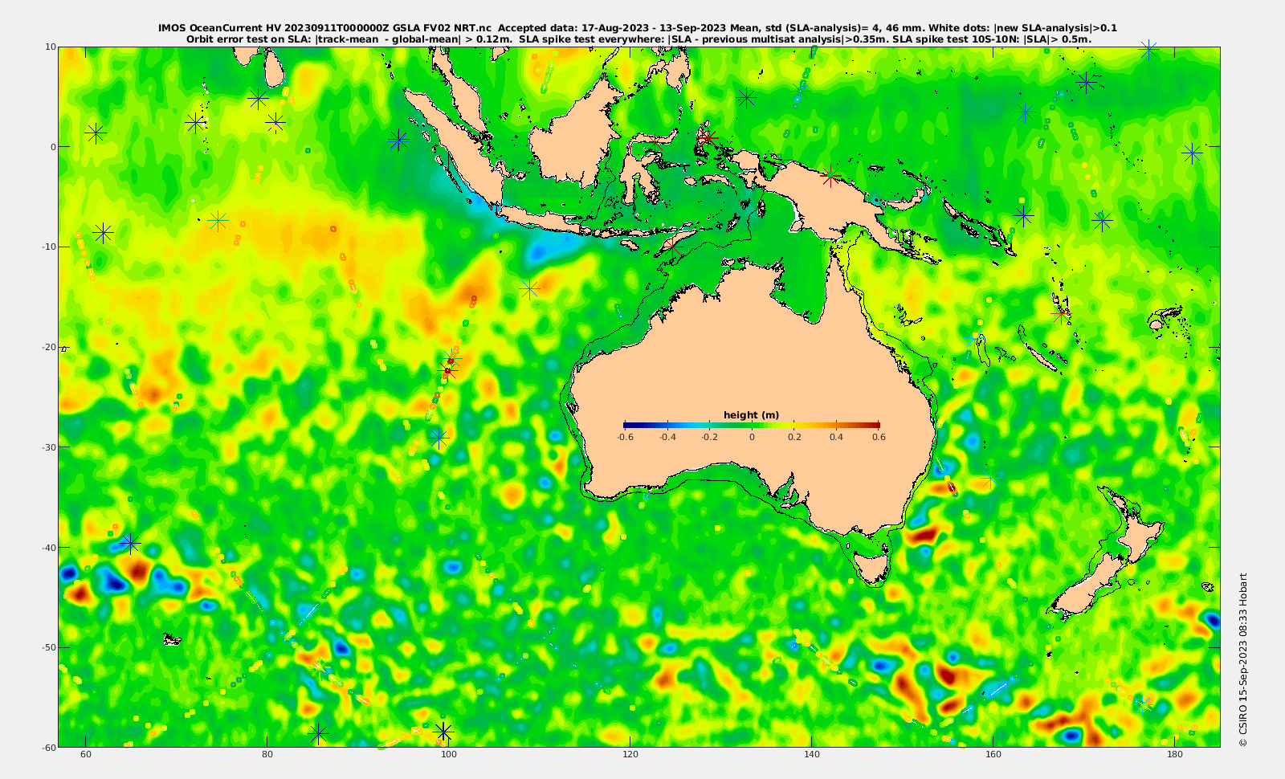
Task: Click the "-40" latitude axis label
Action: (x=49, y=547)
